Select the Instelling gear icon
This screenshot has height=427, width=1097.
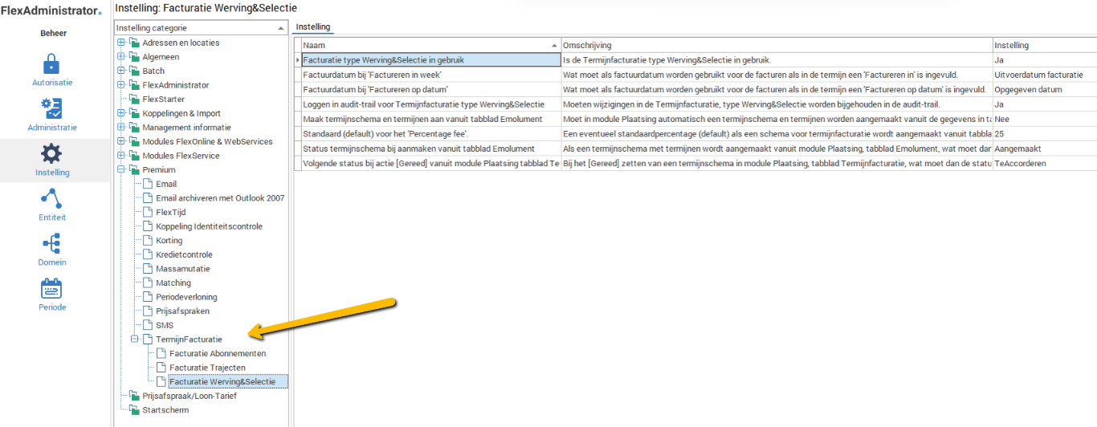click(52, 154)
